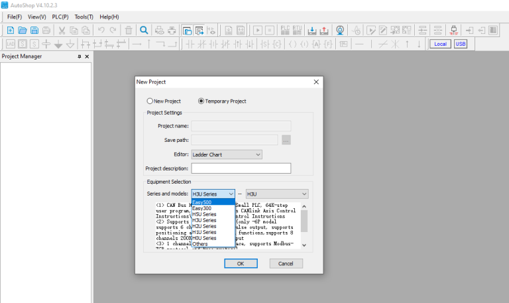
Task: Open the Editor Ladder Chart dropdown
Action: coord(227,154)
